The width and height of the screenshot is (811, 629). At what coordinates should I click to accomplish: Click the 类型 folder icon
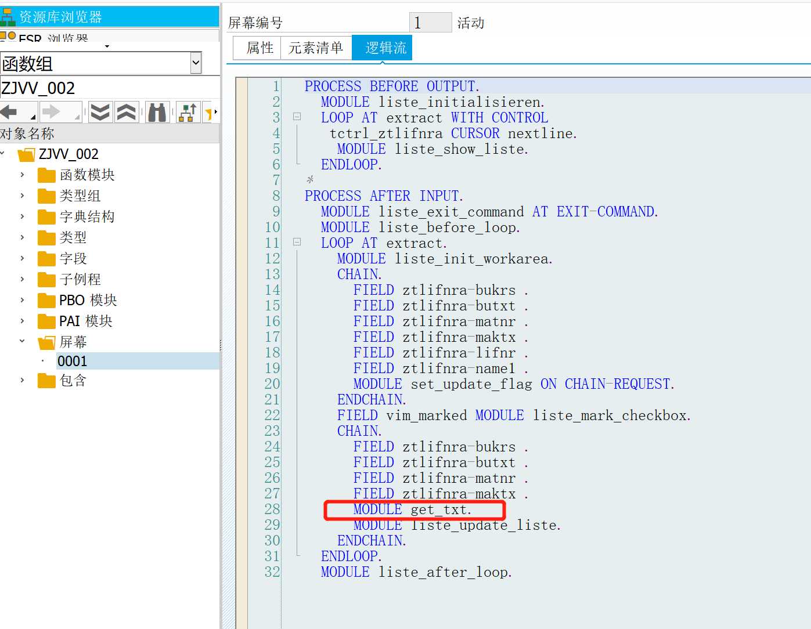[x=46, y=238]
